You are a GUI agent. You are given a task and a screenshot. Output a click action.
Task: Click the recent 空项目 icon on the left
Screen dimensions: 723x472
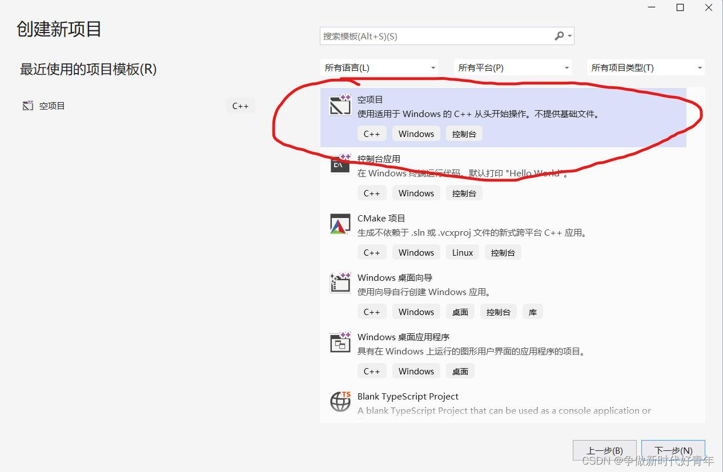[x=27, y=105]
